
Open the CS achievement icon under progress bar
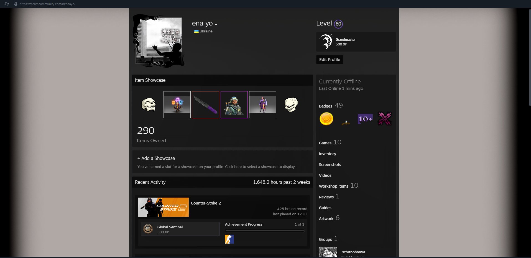click(229, 239)
